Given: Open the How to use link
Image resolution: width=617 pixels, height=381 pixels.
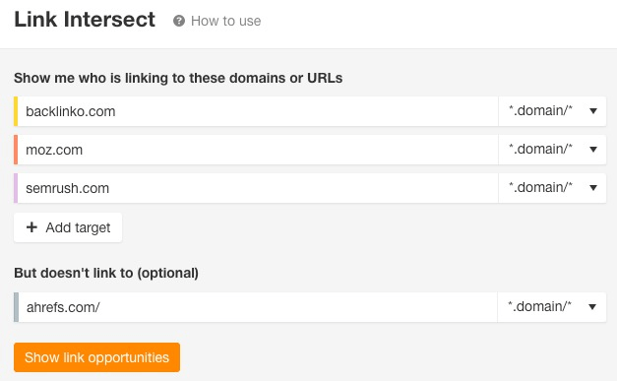Looking at the screenshot, I should coord(226,21).
